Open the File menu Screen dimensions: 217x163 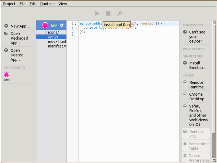(x=22, y=4)
